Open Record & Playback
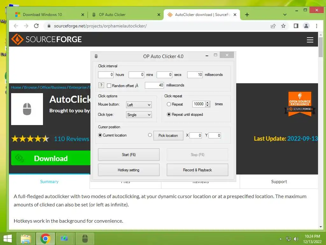 pos(197,170)
